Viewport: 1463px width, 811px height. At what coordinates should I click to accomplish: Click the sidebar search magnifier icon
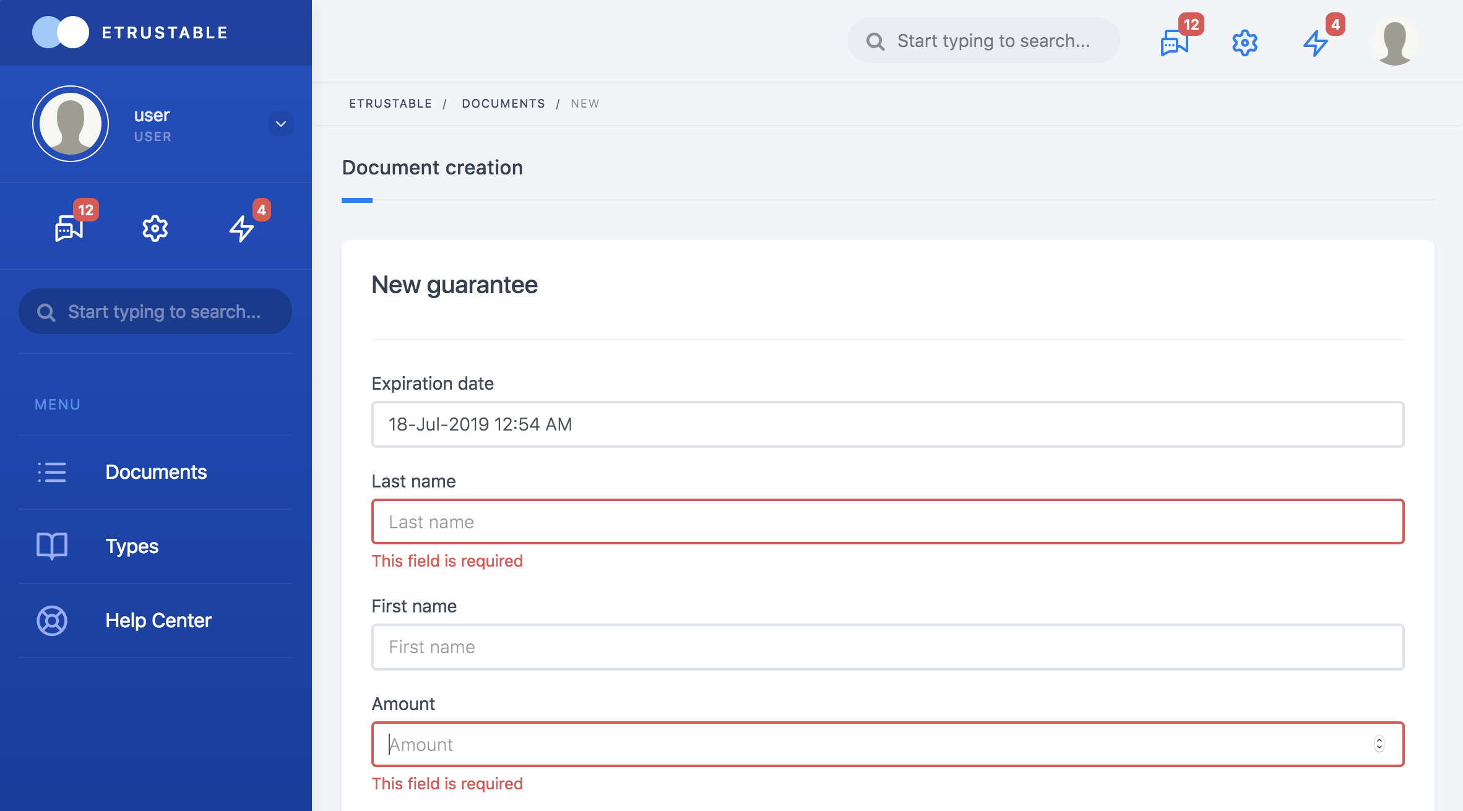(46, 312)
